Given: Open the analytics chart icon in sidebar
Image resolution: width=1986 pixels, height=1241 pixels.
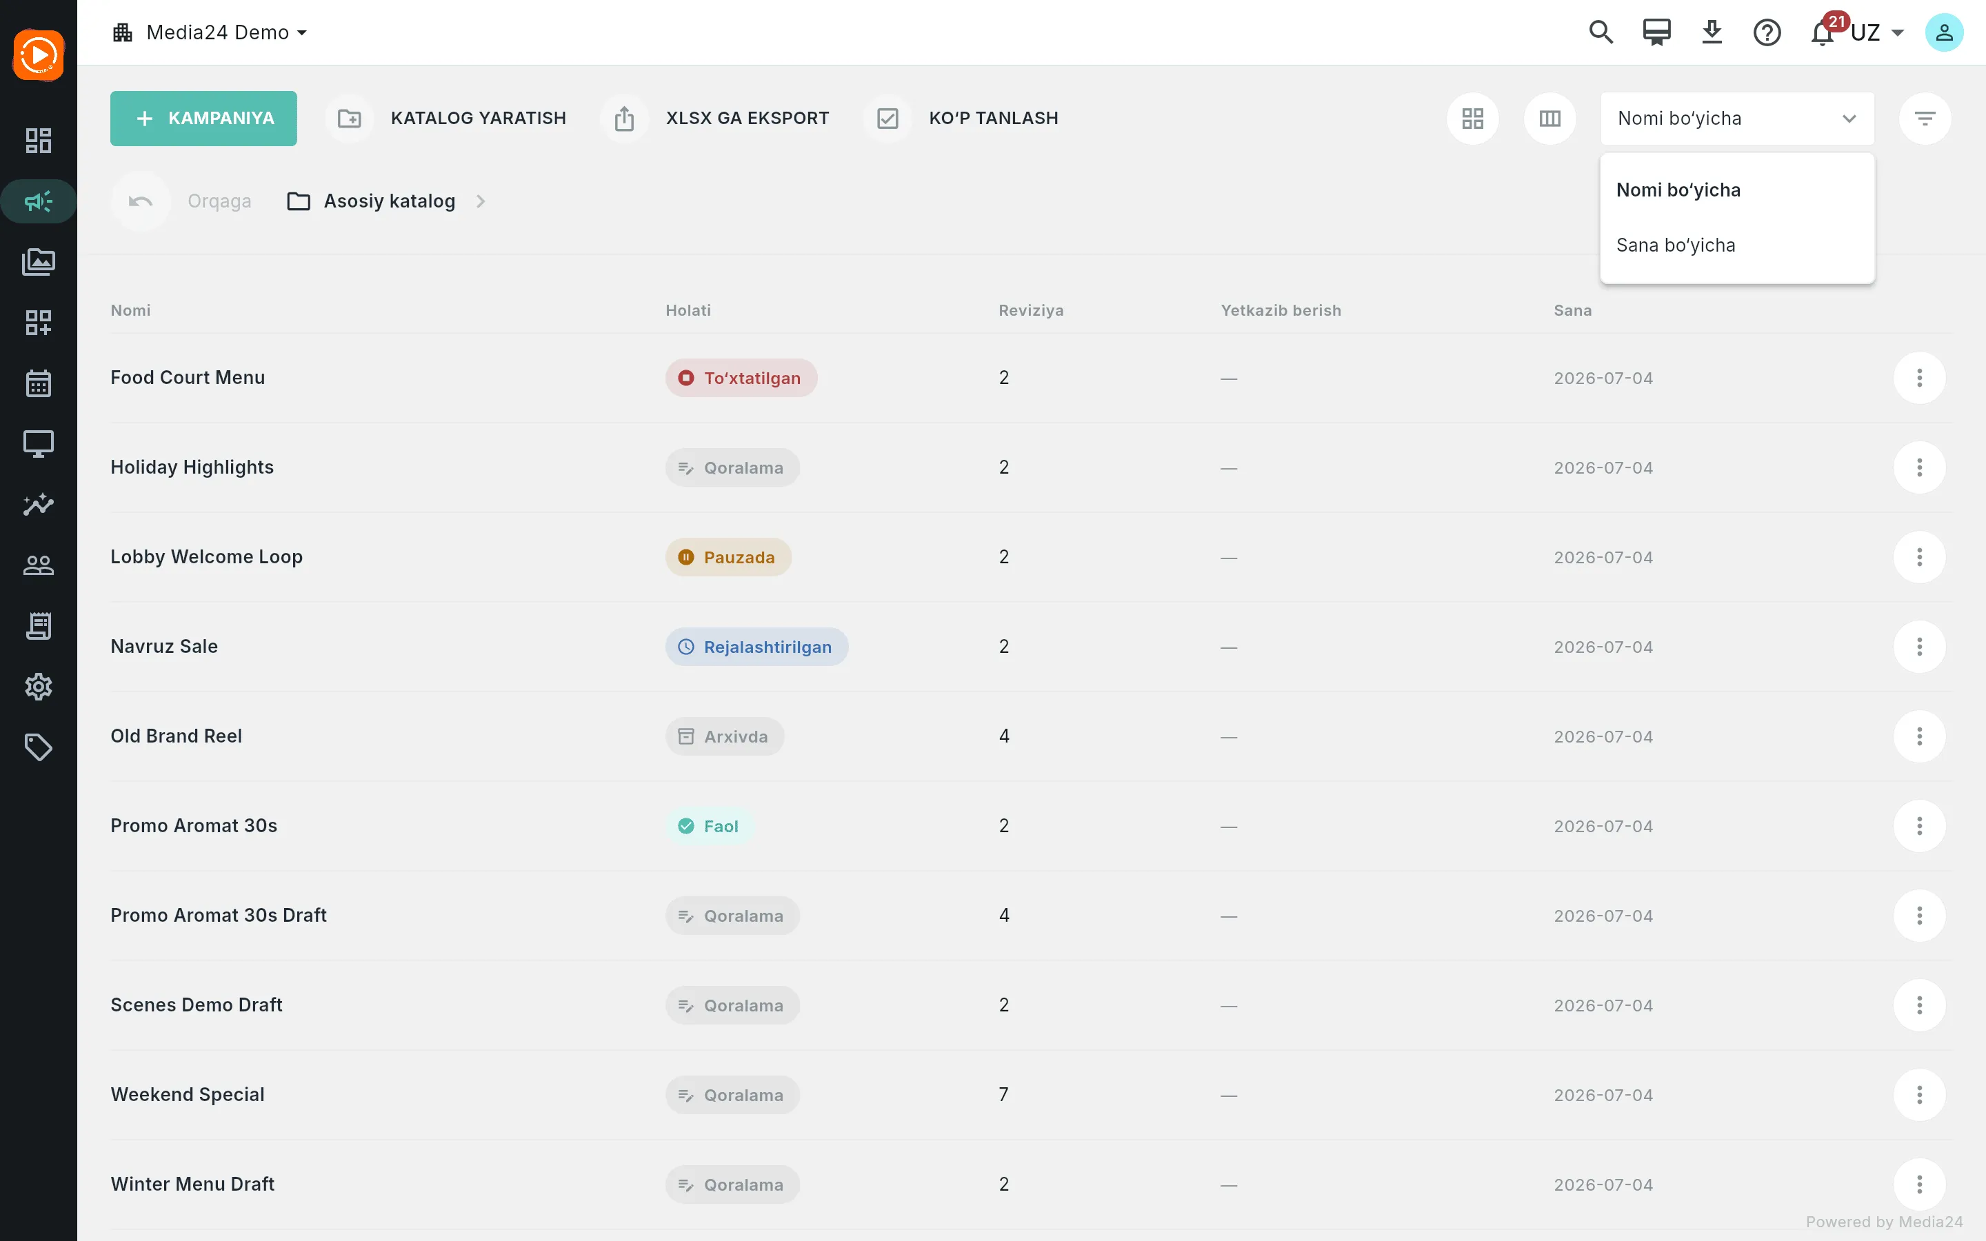Looking at the screenshot, I should pos(38,504).
